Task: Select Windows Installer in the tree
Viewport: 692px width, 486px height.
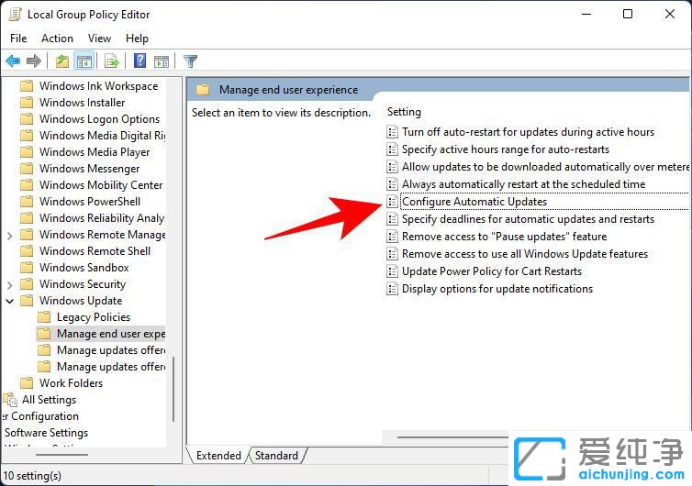Action: [x=82, y=103]
